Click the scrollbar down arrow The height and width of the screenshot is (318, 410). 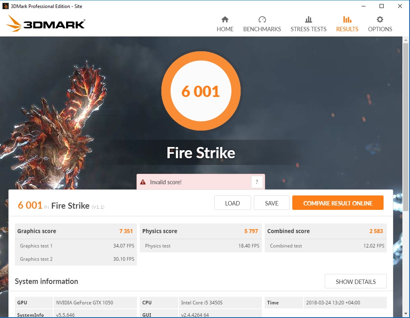coord(406,314)
